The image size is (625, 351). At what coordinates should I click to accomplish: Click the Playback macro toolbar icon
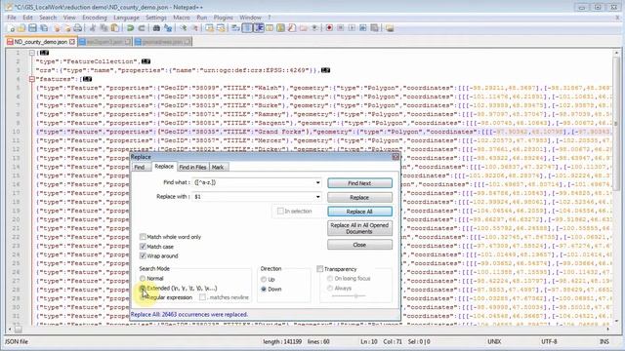coord(352,28)
